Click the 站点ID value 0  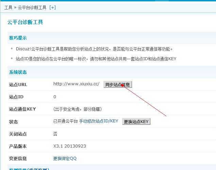click(x=55, y=97)
